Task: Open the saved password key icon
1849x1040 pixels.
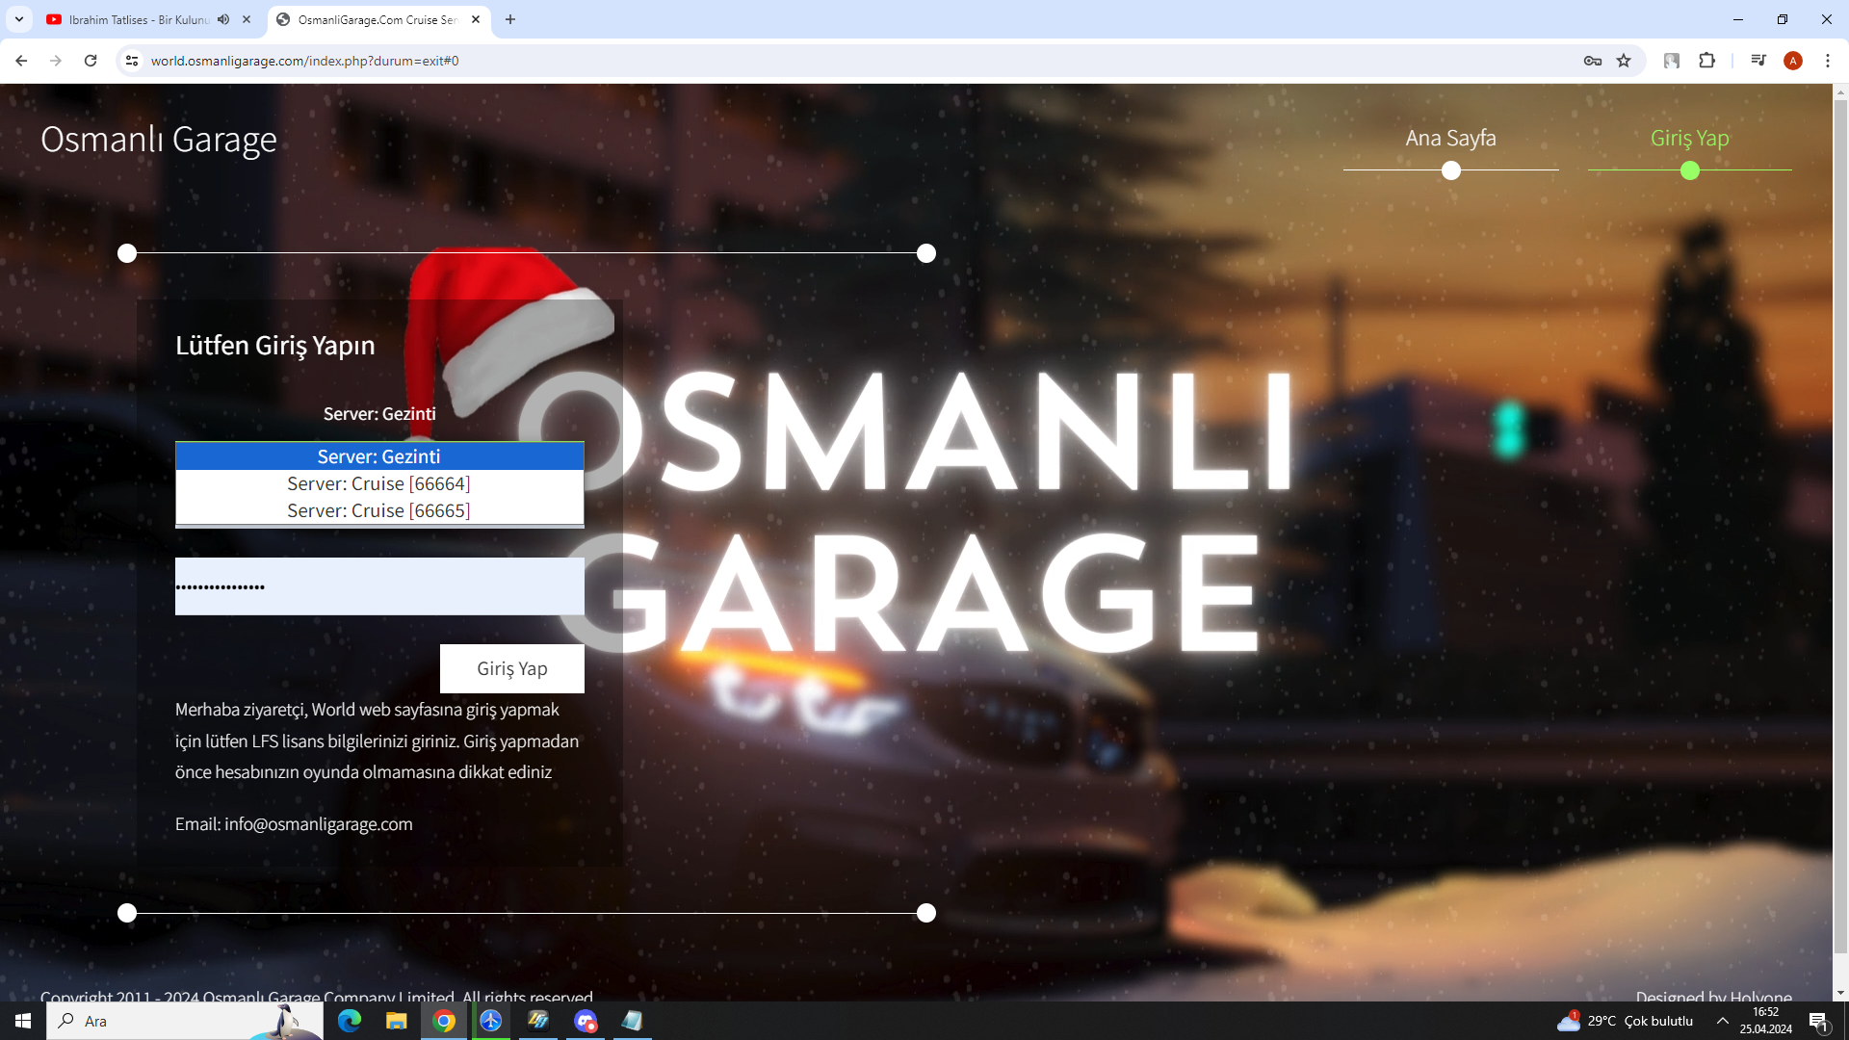Action: point(1593,61)
